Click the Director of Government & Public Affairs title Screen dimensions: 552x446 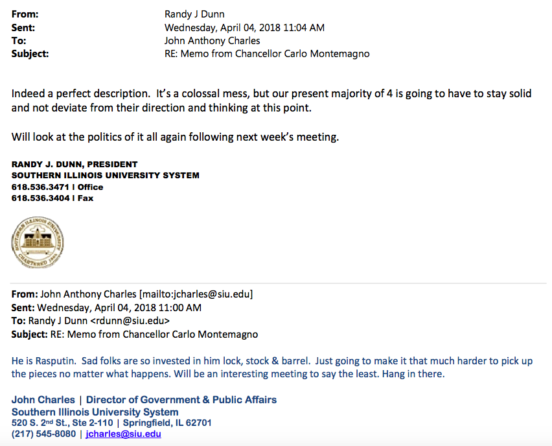(181, 400)
